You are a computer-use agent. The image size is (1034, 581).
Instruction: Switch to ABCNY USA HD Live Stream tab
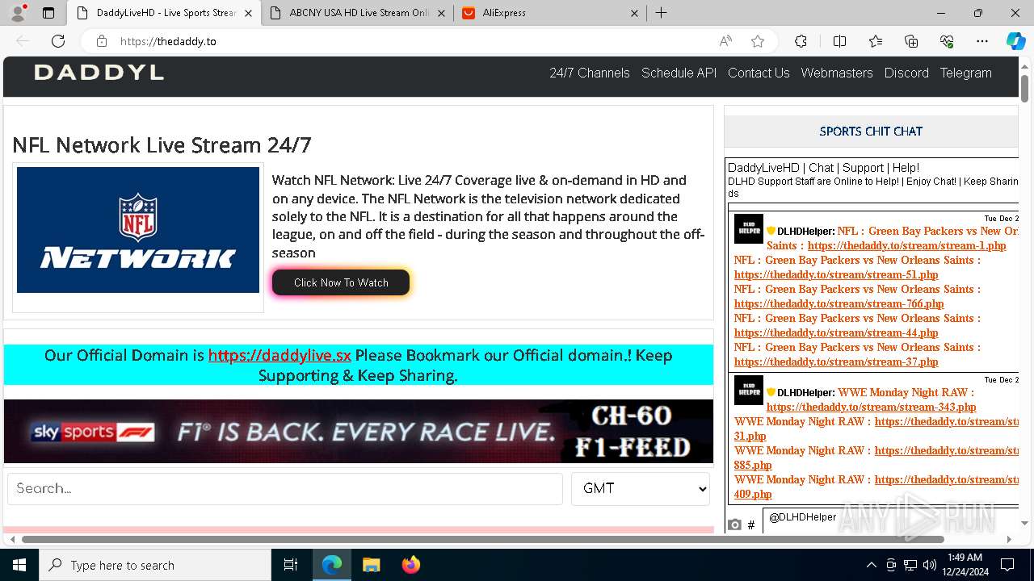point(359,13)
